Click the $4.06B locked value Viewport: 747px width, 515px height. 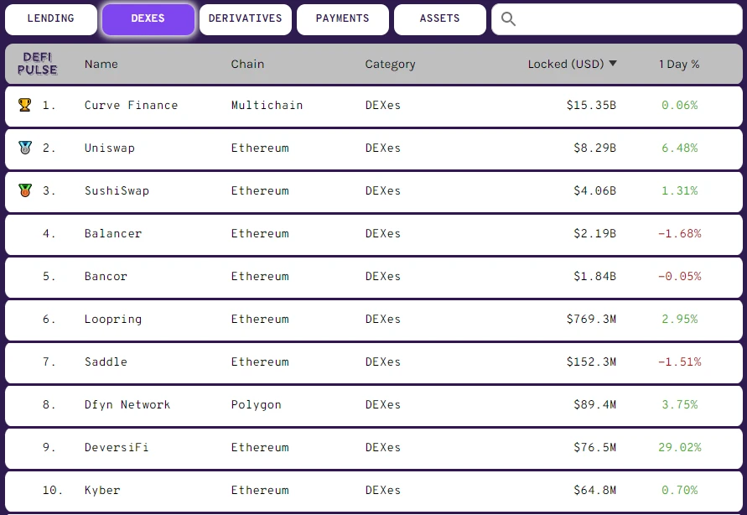(595, 190)
